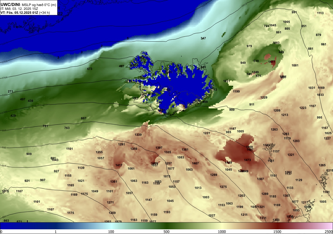Click the height value '1139'
The height and width of the screenshot is (234, 333).
tap(81, 168)
